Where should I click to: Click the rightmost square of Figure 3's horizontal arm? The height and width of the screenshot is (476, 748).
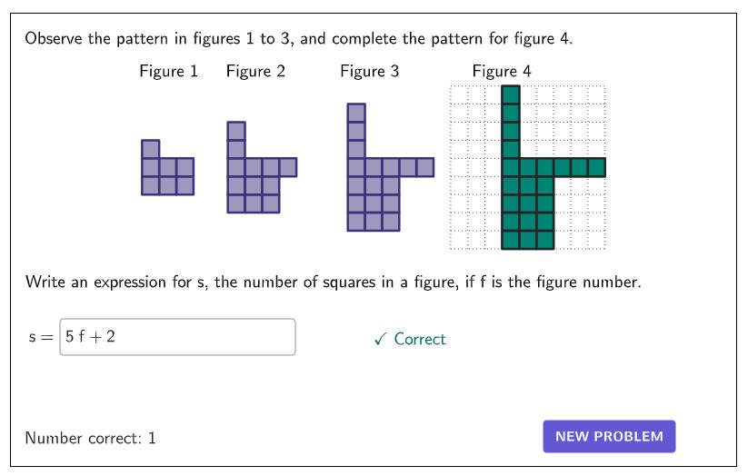point(425,167)
